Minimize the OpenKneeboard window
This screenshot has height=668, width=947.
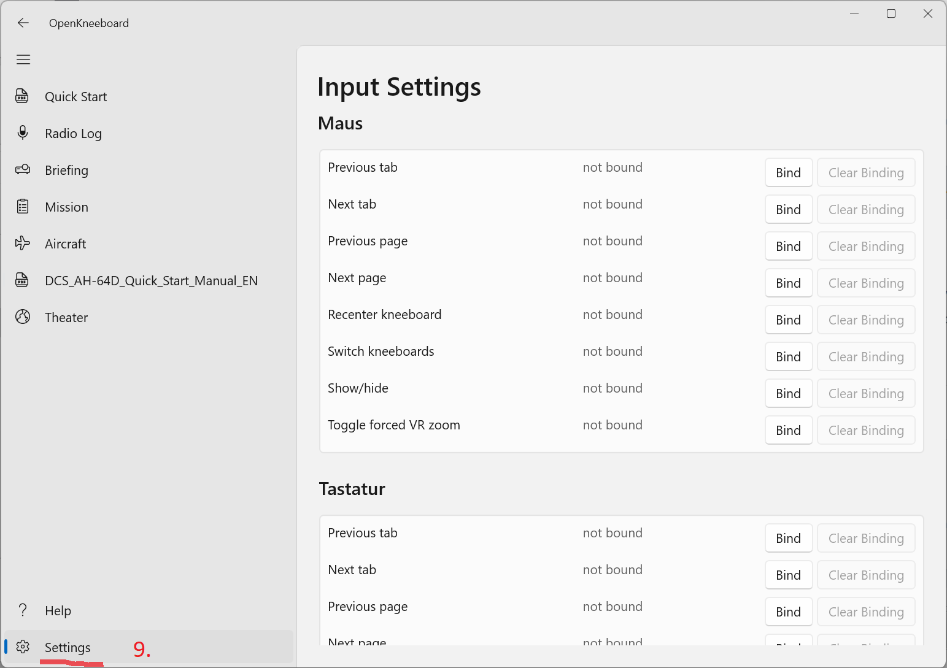point(854,13)
